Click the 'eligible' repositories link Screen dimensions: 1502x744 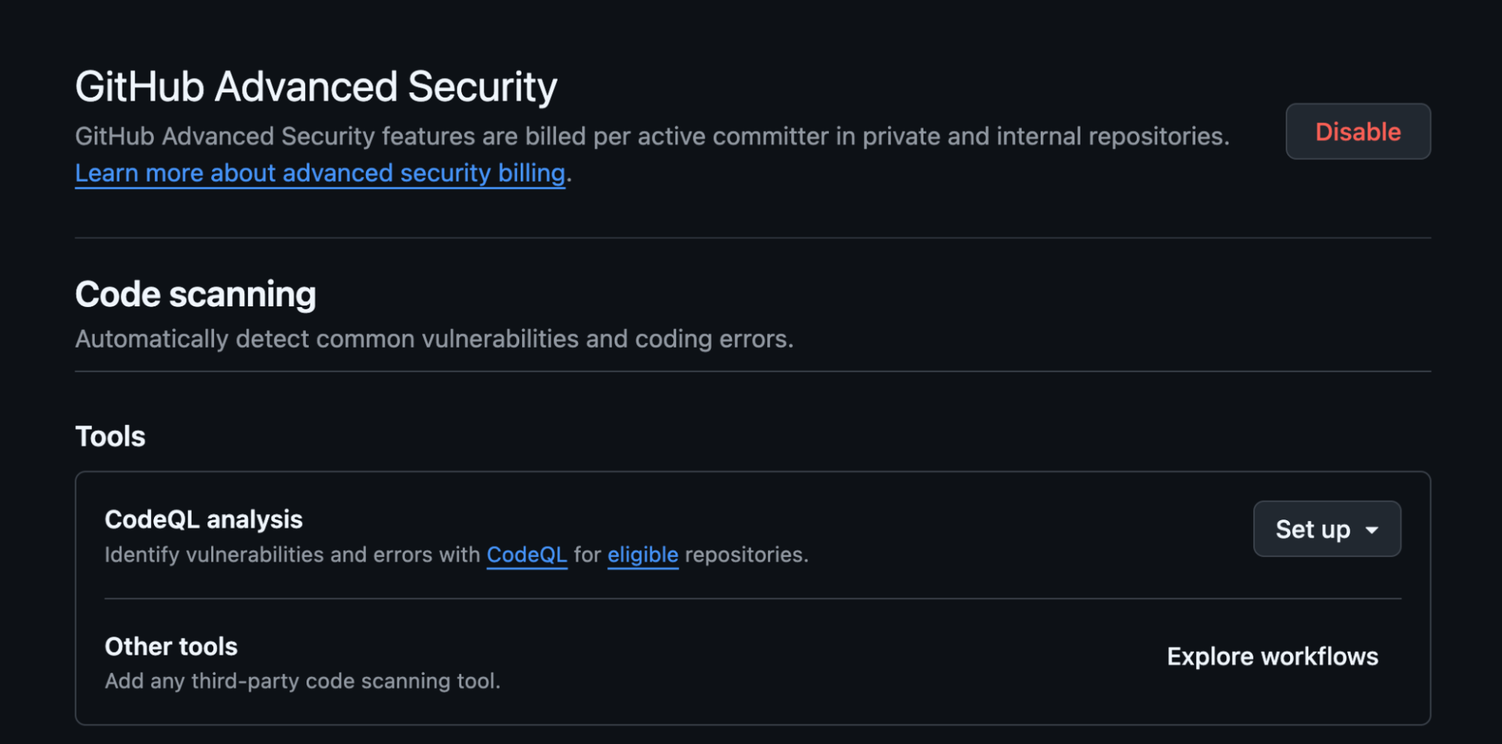tap(642, 555)
